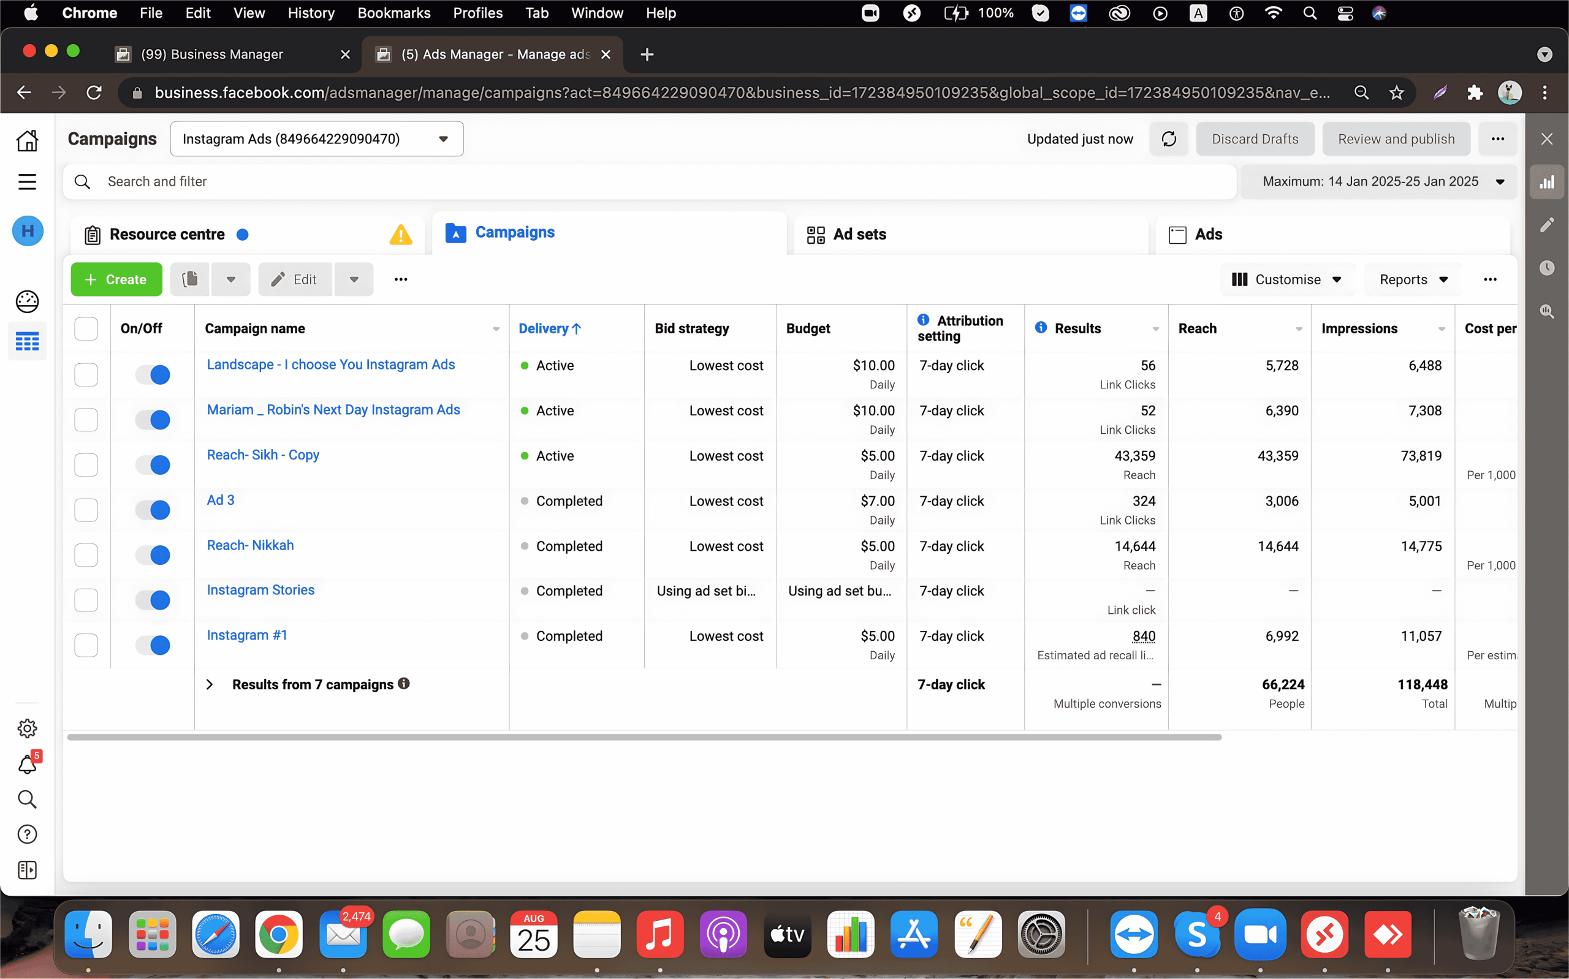Expand the Results from 7 campaigns row

pyautogui.click(x=210, y=684)
